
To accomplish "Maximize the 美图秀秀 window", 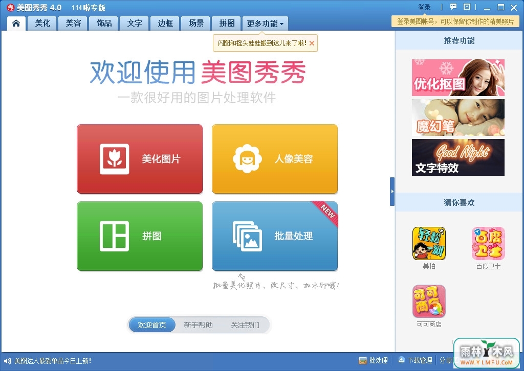I will (x=500, y=7).
